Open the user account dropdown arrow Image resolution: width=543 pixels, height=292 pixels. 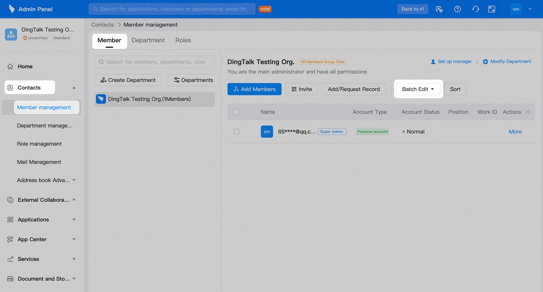[530, 9]
